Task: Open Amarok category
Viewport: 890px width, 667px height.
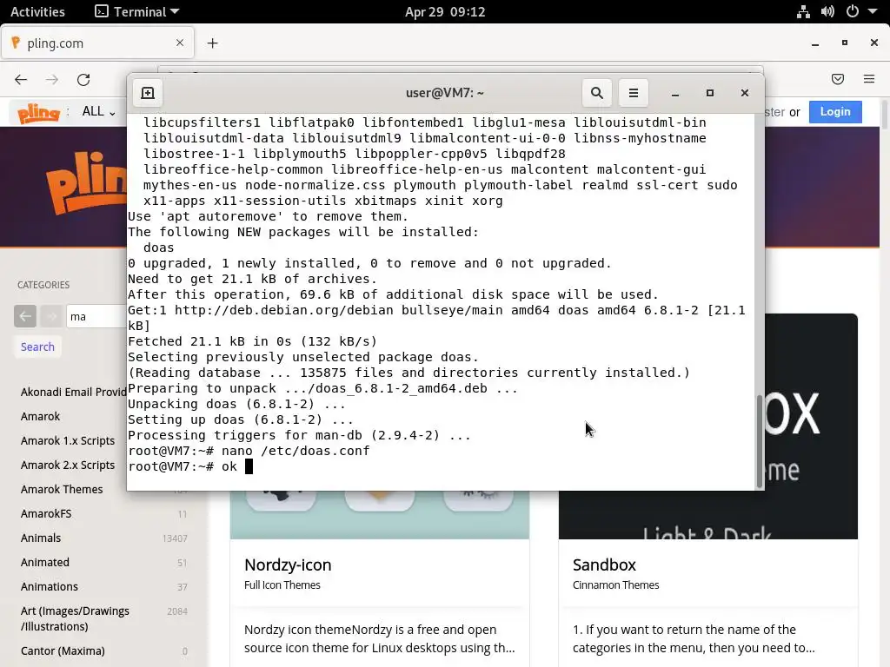Action: tap(40, 416)
